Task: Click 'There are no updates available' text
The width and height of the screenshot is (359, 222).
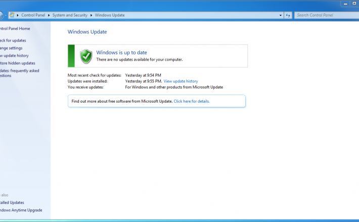Action: (x=140, y=60)
